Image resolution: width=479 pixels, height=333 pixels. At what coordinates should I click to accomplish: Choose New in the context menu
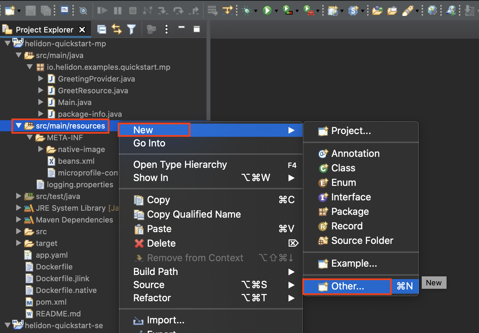coord(211,130)
